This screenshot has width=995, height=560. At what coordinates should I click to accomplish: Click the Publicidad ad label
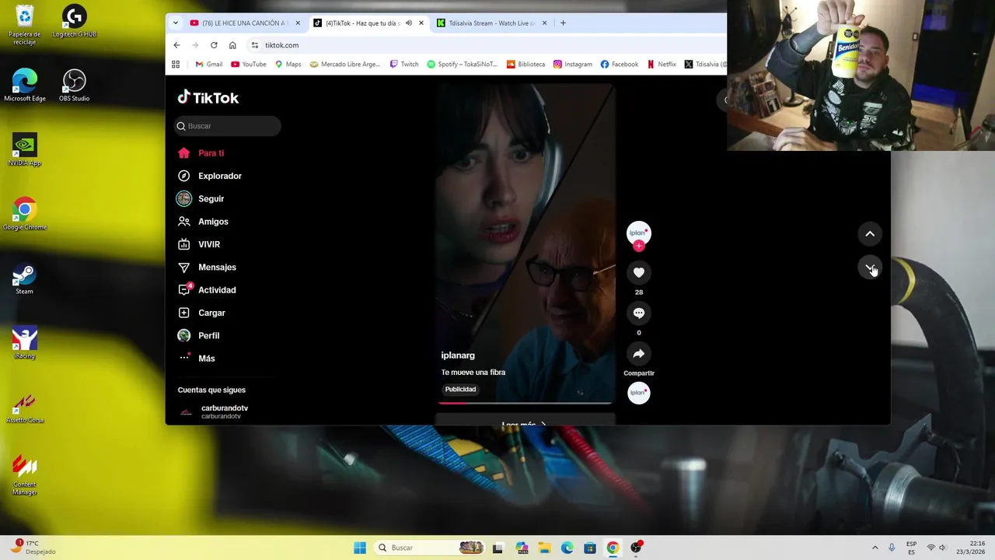point(460,389)
